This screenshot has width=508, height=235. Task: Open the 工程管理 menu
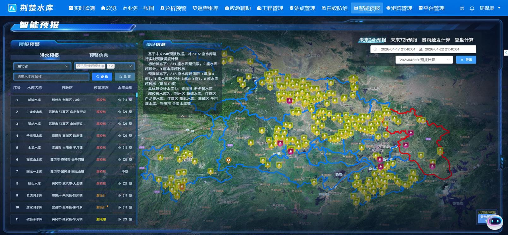coord(270,8)
